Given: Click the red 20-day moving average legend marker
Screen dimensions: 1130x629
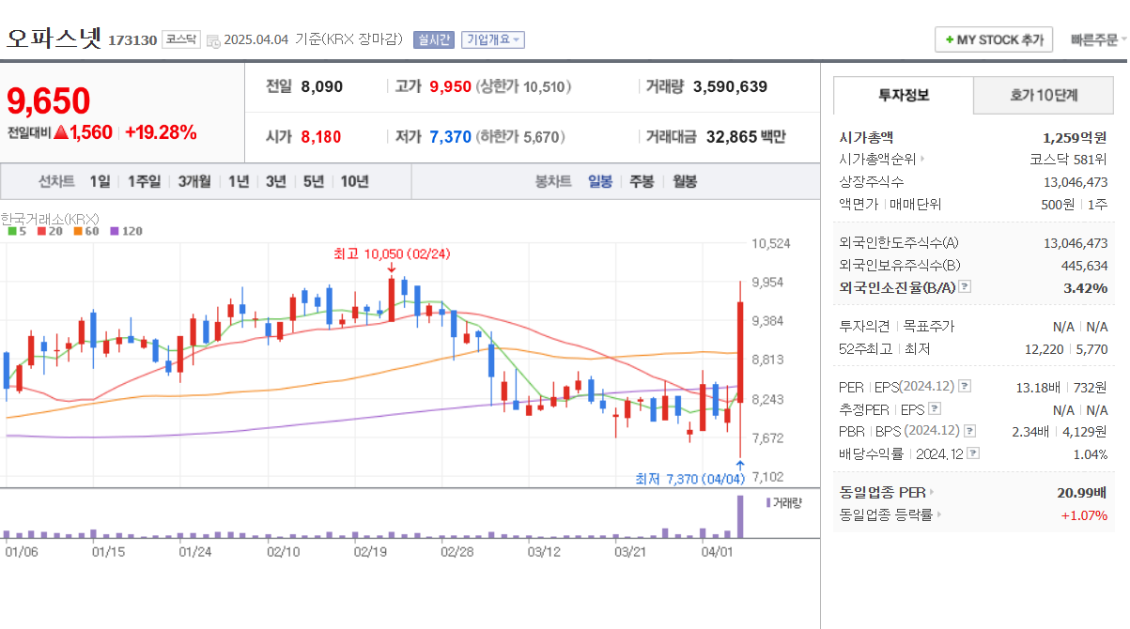Looking at the screenshot, I should [x=42, y=231].
